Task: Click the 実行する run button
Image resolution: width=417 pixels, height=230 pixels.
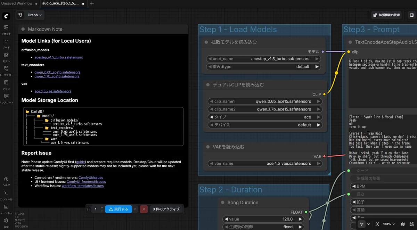Action: pos(118,209)
